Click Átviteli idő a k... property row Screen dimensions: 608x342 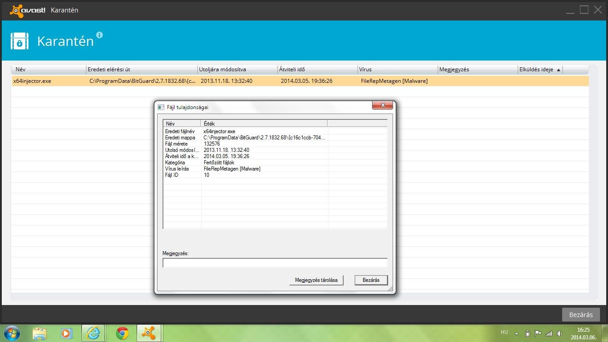coord(275,156)
